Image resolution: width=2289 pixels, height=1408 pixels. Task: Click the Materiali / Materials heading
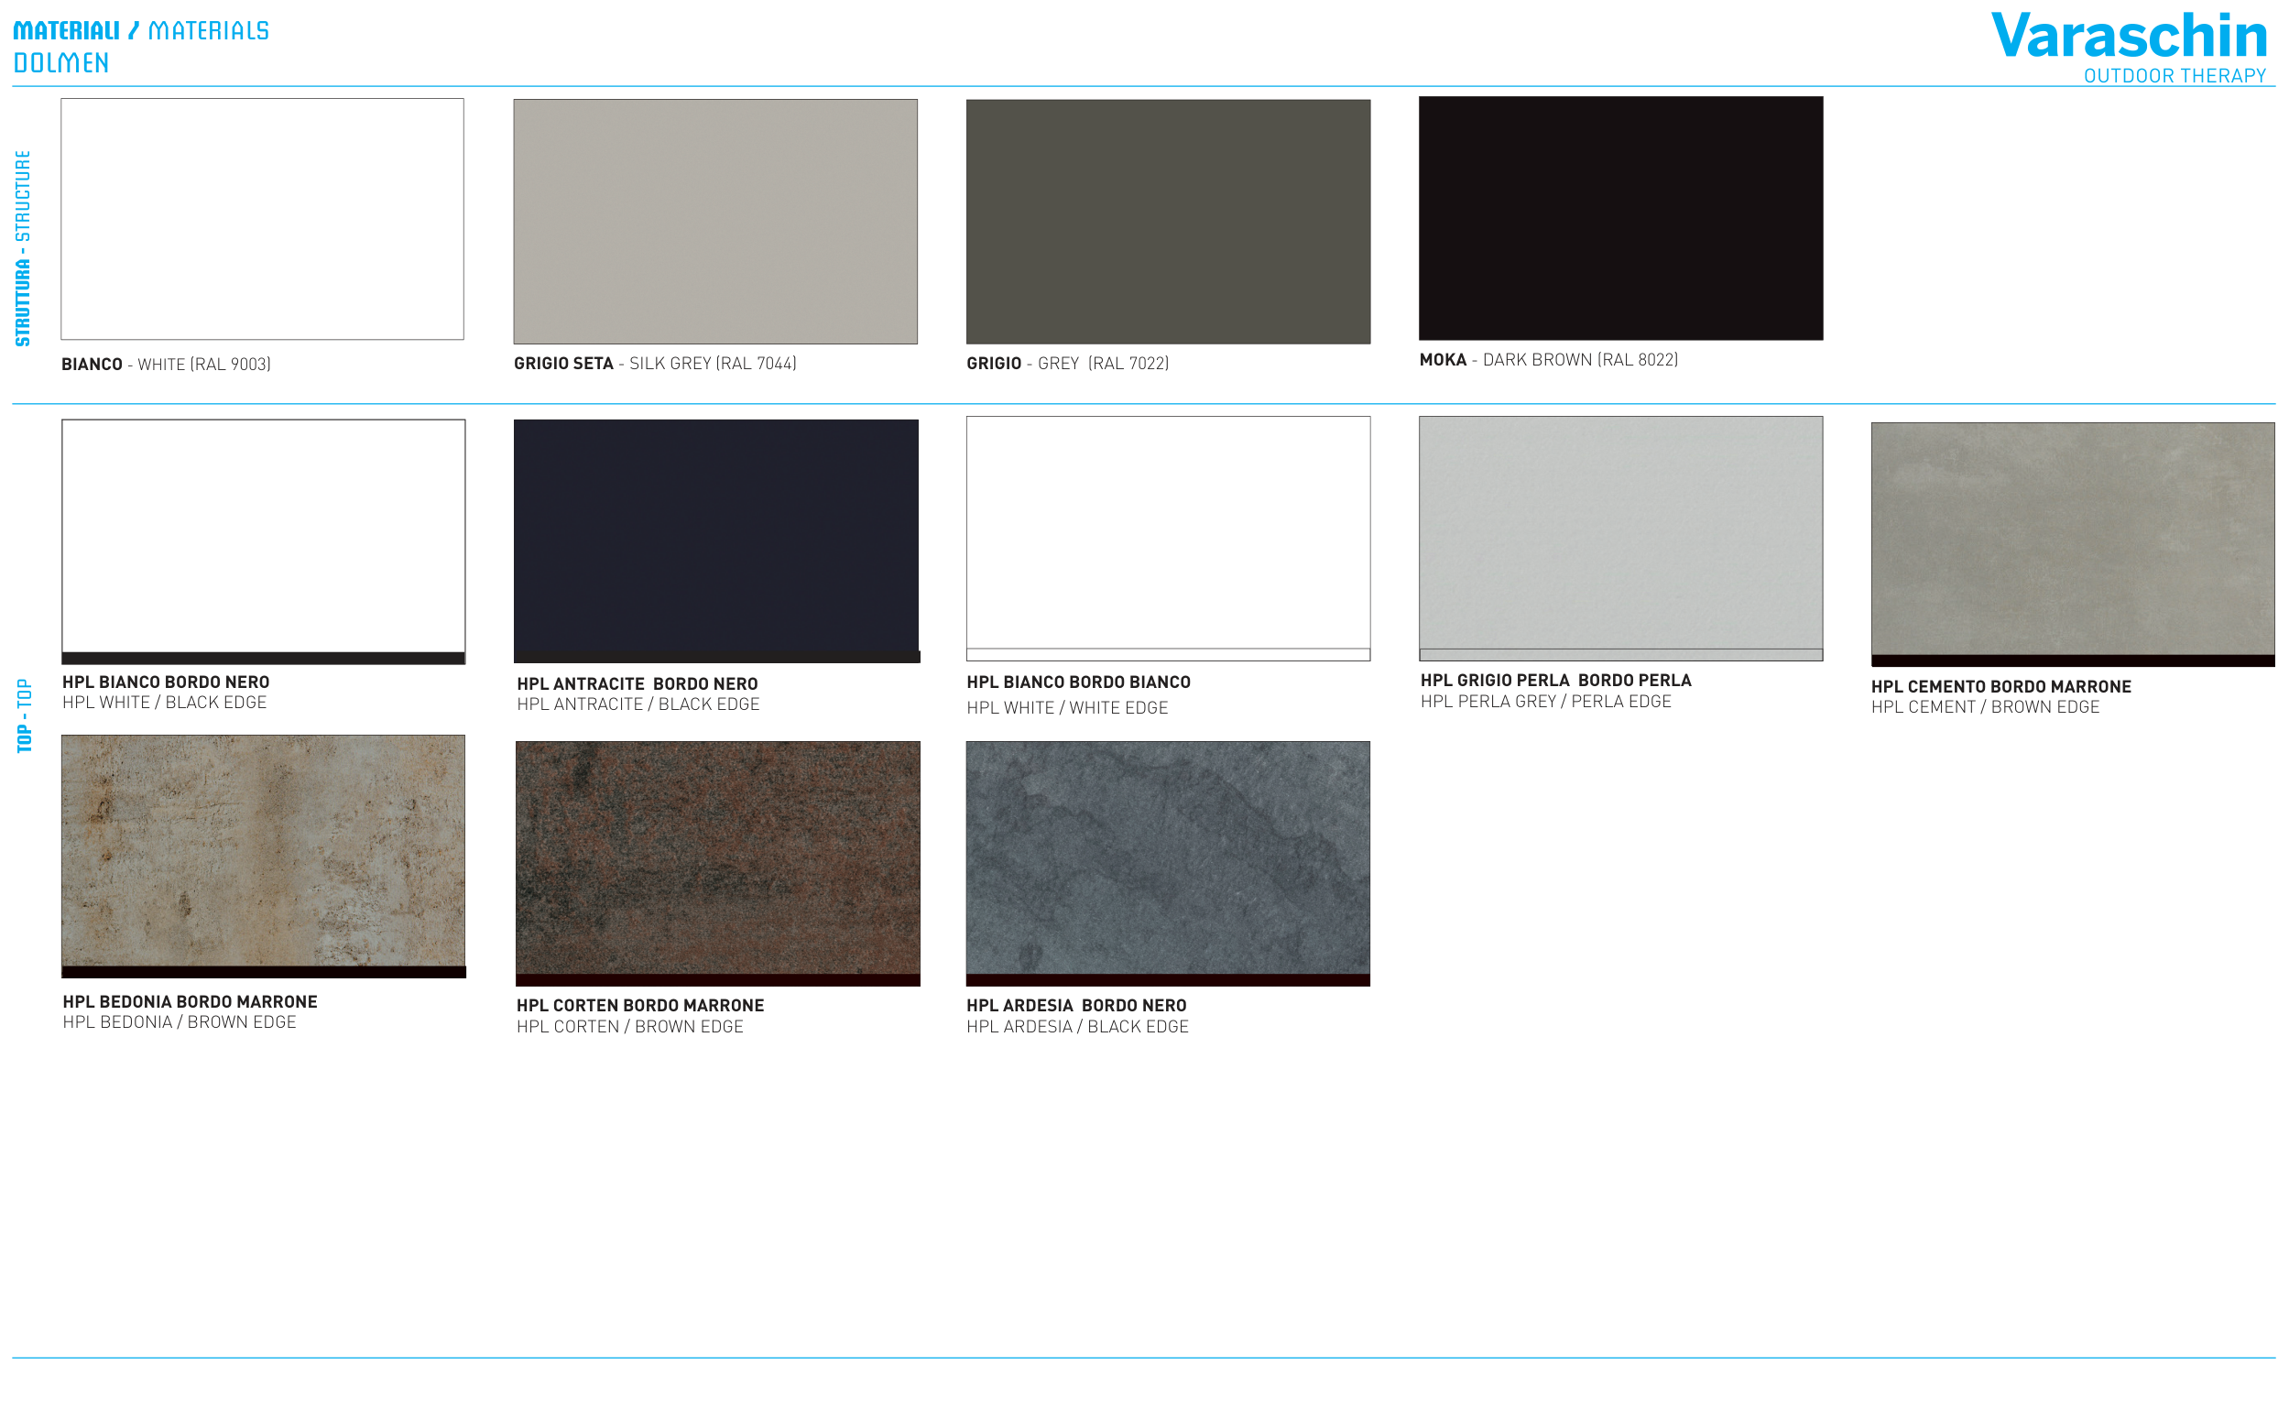(140, 31)
